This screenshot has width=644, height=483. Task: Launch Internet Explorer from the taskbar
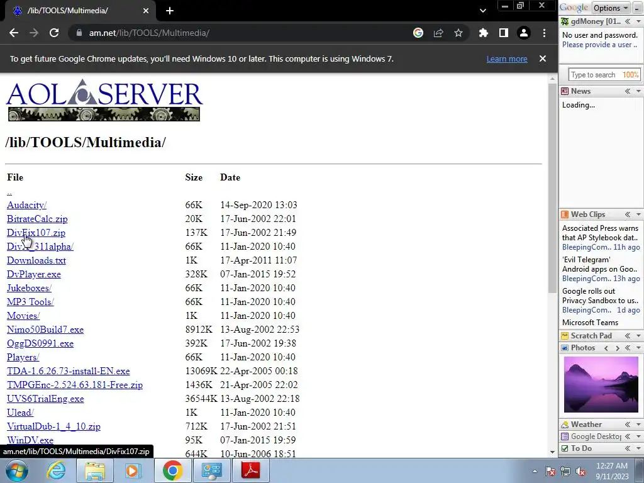click(x=56, y=470)
